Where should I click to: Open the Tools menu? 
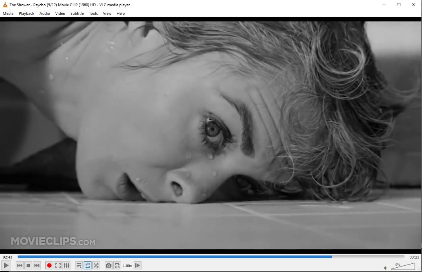pos(93,13)
